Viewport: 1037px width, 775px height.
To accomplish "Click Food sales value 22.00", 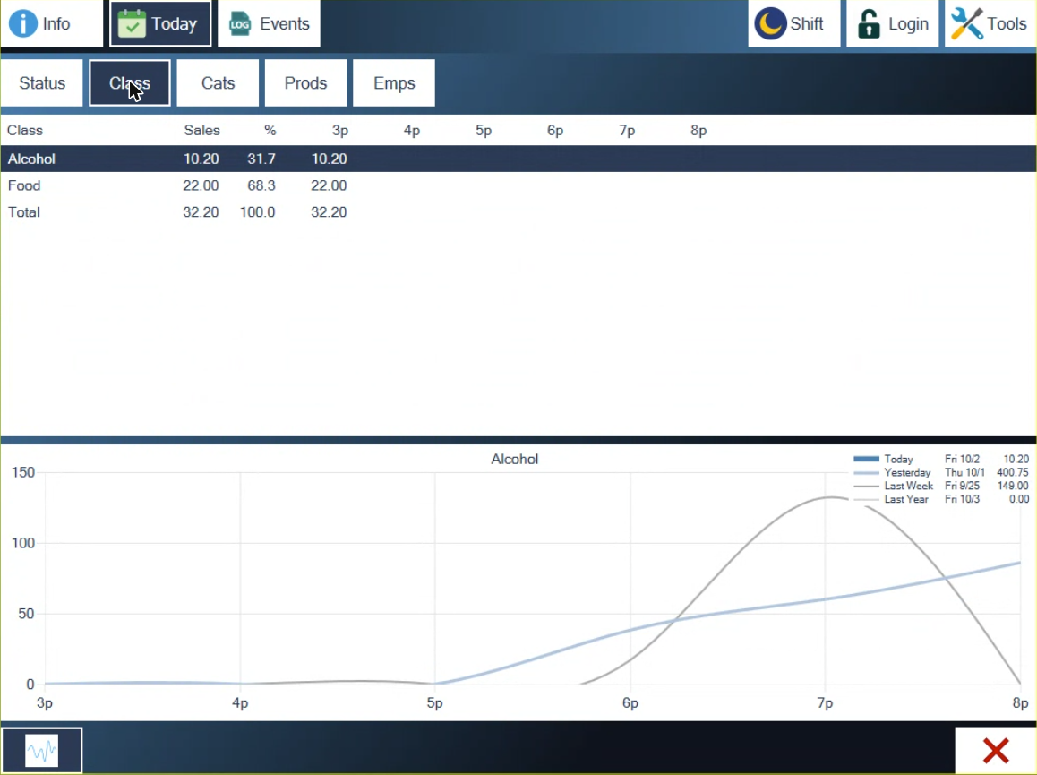I will [201, 185].
